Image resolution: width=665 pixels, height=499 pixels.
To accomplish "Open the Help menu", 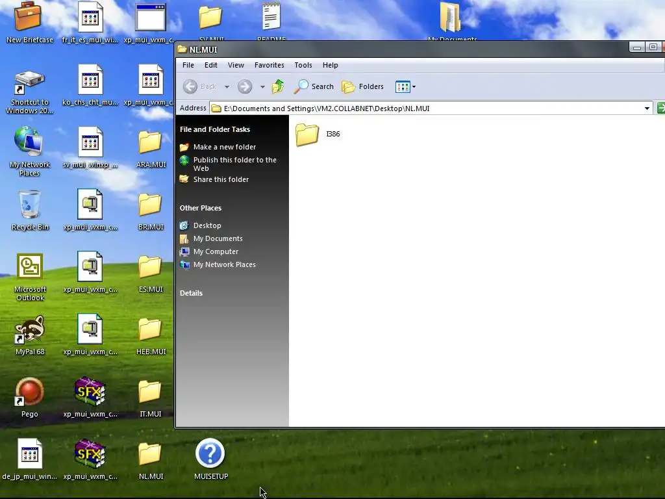I will click(x=330, y=65).
